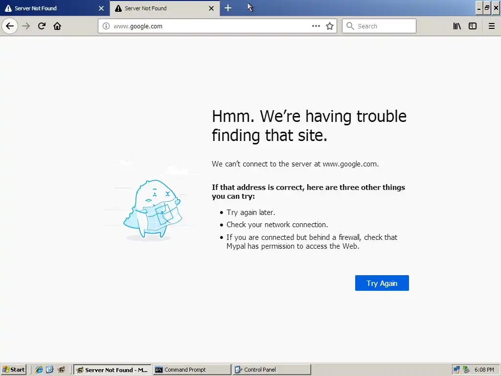The image size is (501, 376).
Task: Bookmark this page with the star
Action: [x=330, y=26]
